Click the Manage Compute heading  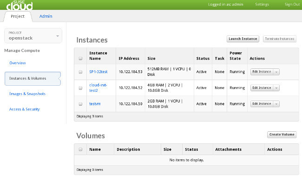[22, 51]
